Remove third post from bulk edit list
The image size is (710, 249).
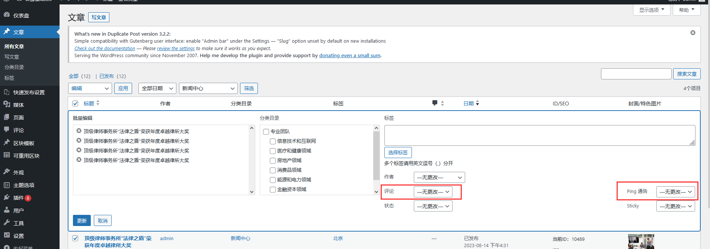(79, 150)
